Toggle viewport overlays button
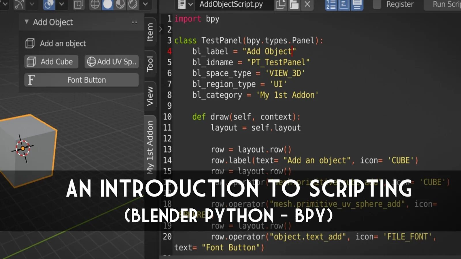 point(49,4)
